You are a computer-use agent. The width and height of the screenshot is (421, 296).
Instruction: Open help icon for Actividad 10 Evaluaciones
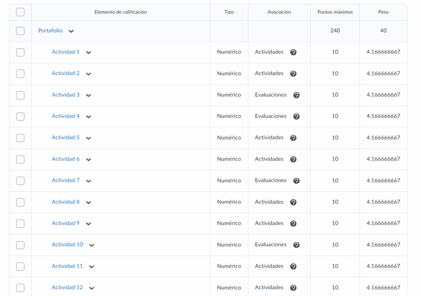(296, 245)
